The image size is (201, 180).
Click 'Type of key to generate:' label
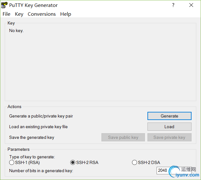(x=32, y=157)
